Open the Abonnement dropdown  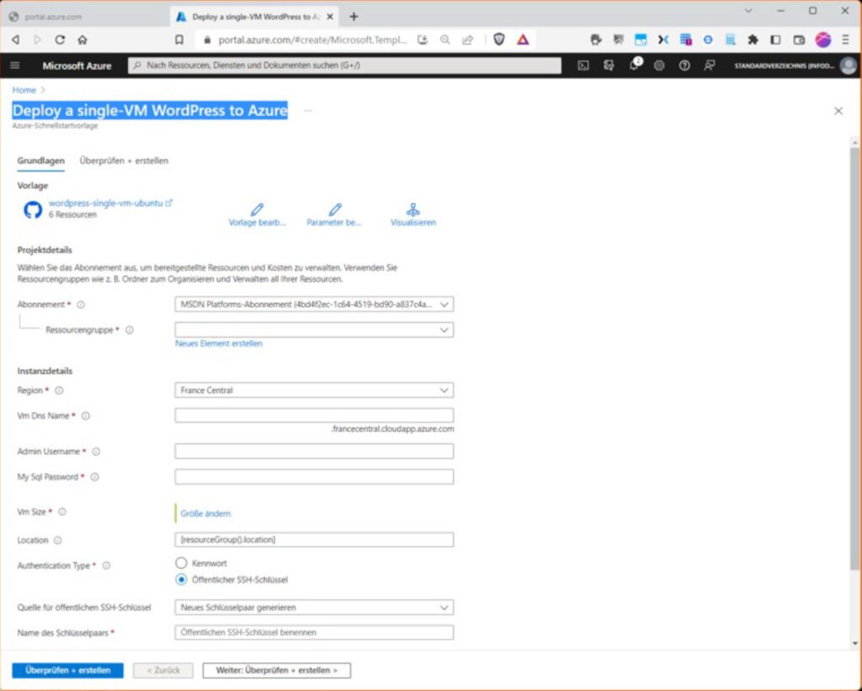[x=314, y=305]
